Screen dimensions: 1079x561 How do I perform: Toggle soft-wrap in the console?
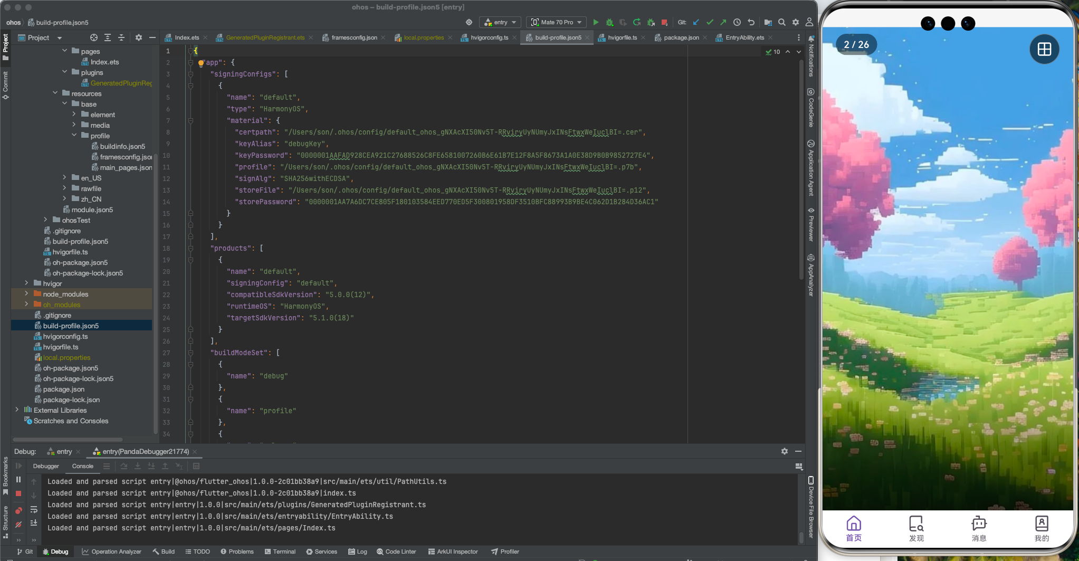[34, 509]
